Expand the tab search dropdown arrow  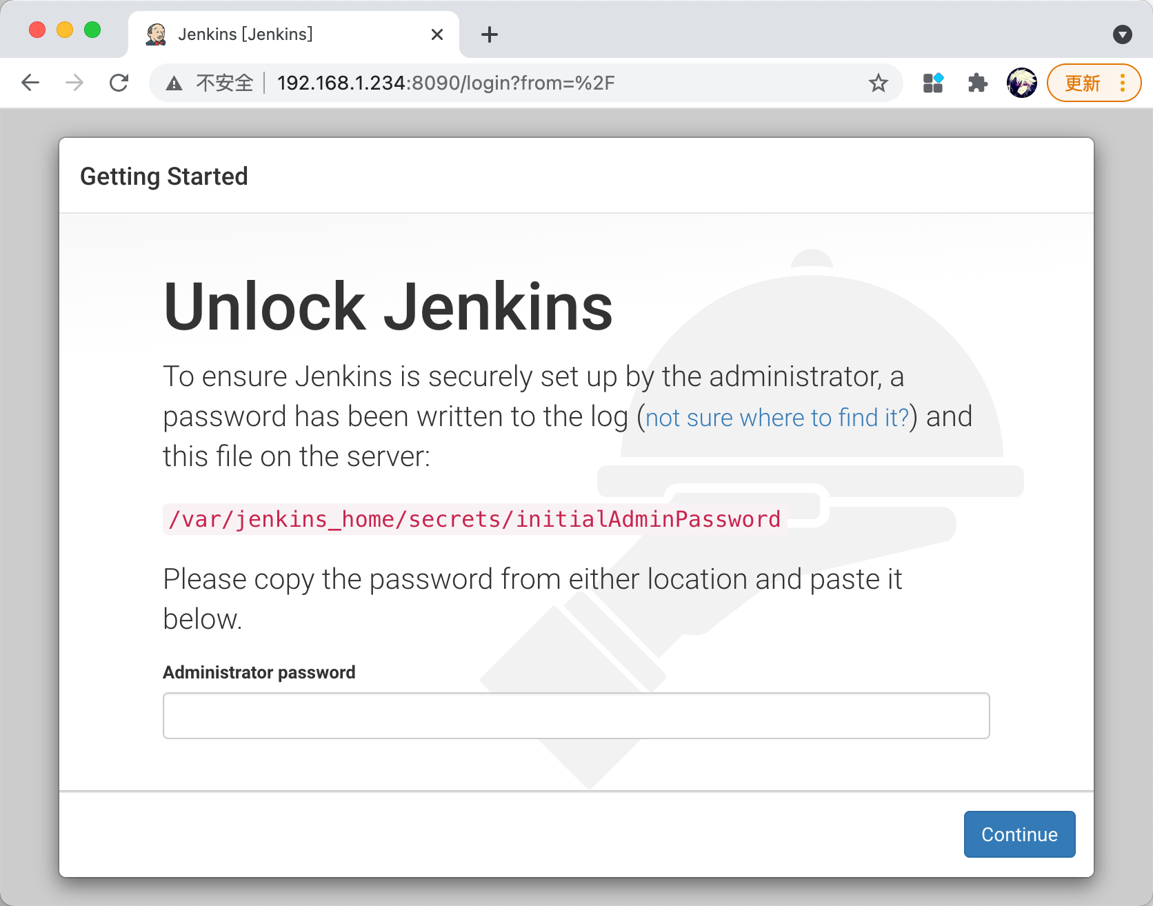coord(1123,34)
